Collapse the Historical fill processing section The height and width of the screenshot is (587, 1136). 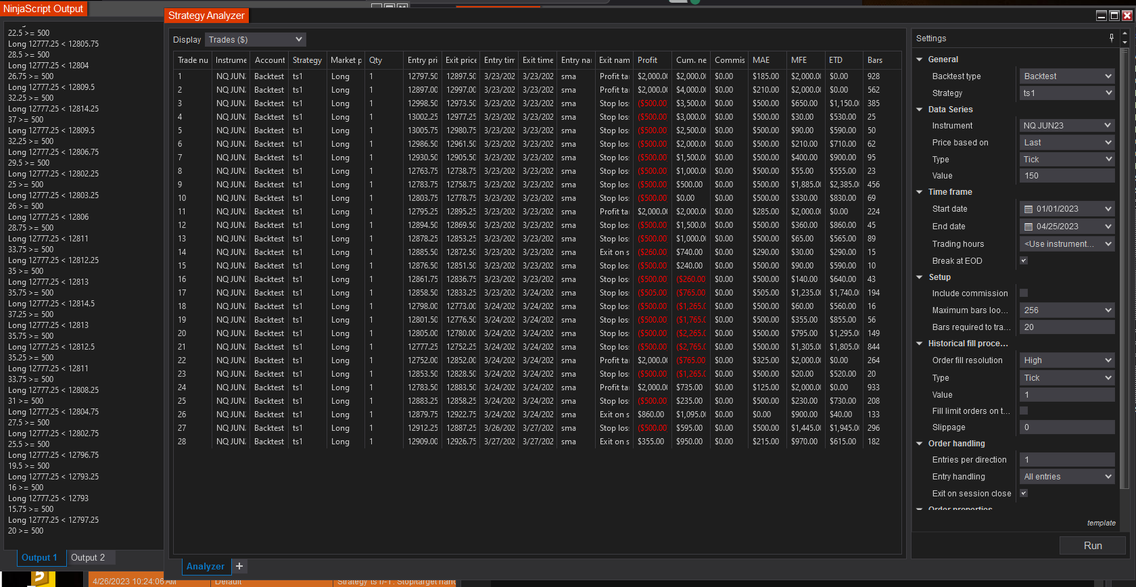point(920,344)
